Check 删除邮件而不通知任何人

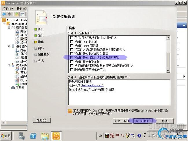tap(71, 69)
